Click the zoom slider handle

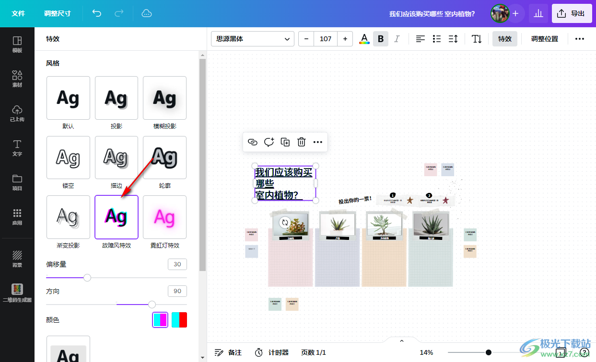tap(488, 352)
